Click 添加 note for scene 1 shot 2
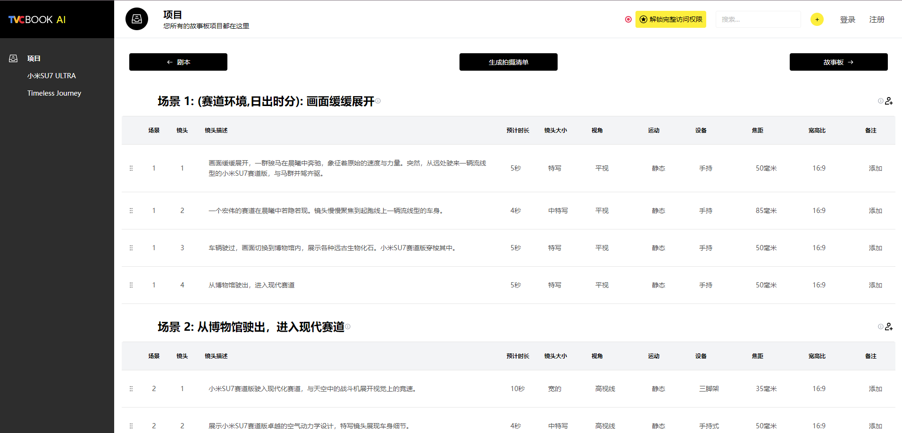 [x=876, y=211]
